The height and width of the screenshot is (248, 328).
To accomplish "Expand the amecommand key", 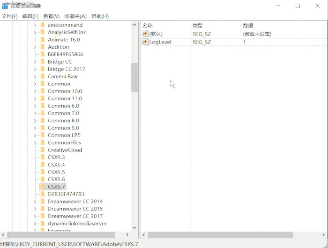I will point(35,25).
